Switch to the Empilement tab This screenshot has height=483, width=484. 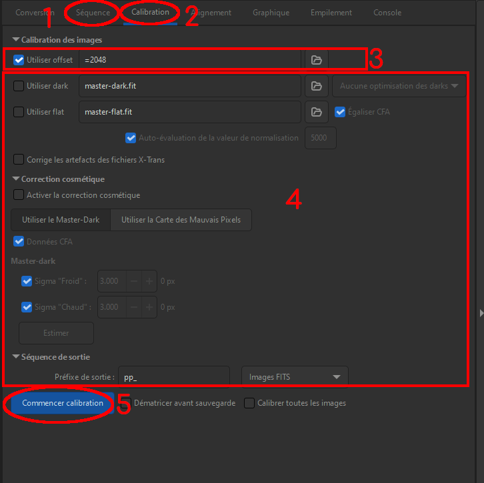coord(331,13)
